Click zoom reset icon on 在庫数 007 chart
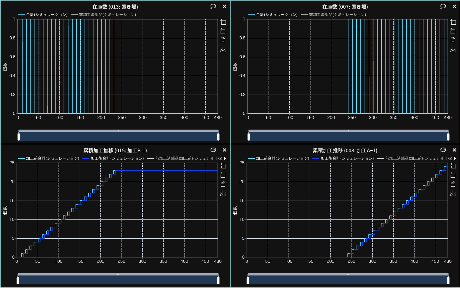 [x=453, y=31]
